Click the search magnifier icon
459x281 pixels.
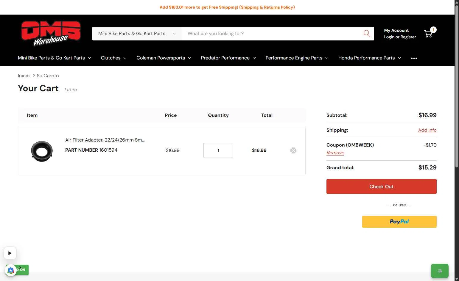[367, 34]
